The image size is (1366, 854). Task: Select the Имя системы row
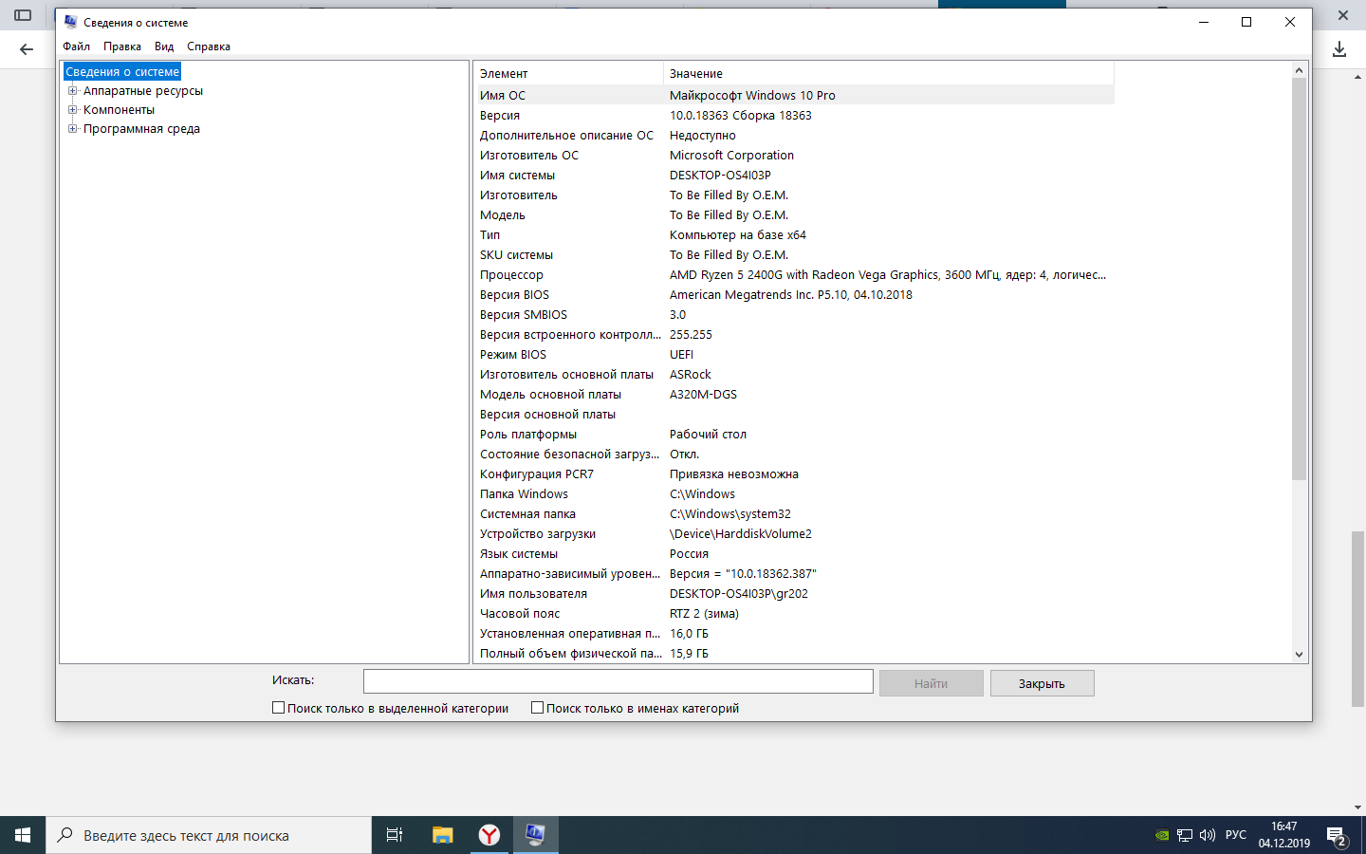coord(793,175)
